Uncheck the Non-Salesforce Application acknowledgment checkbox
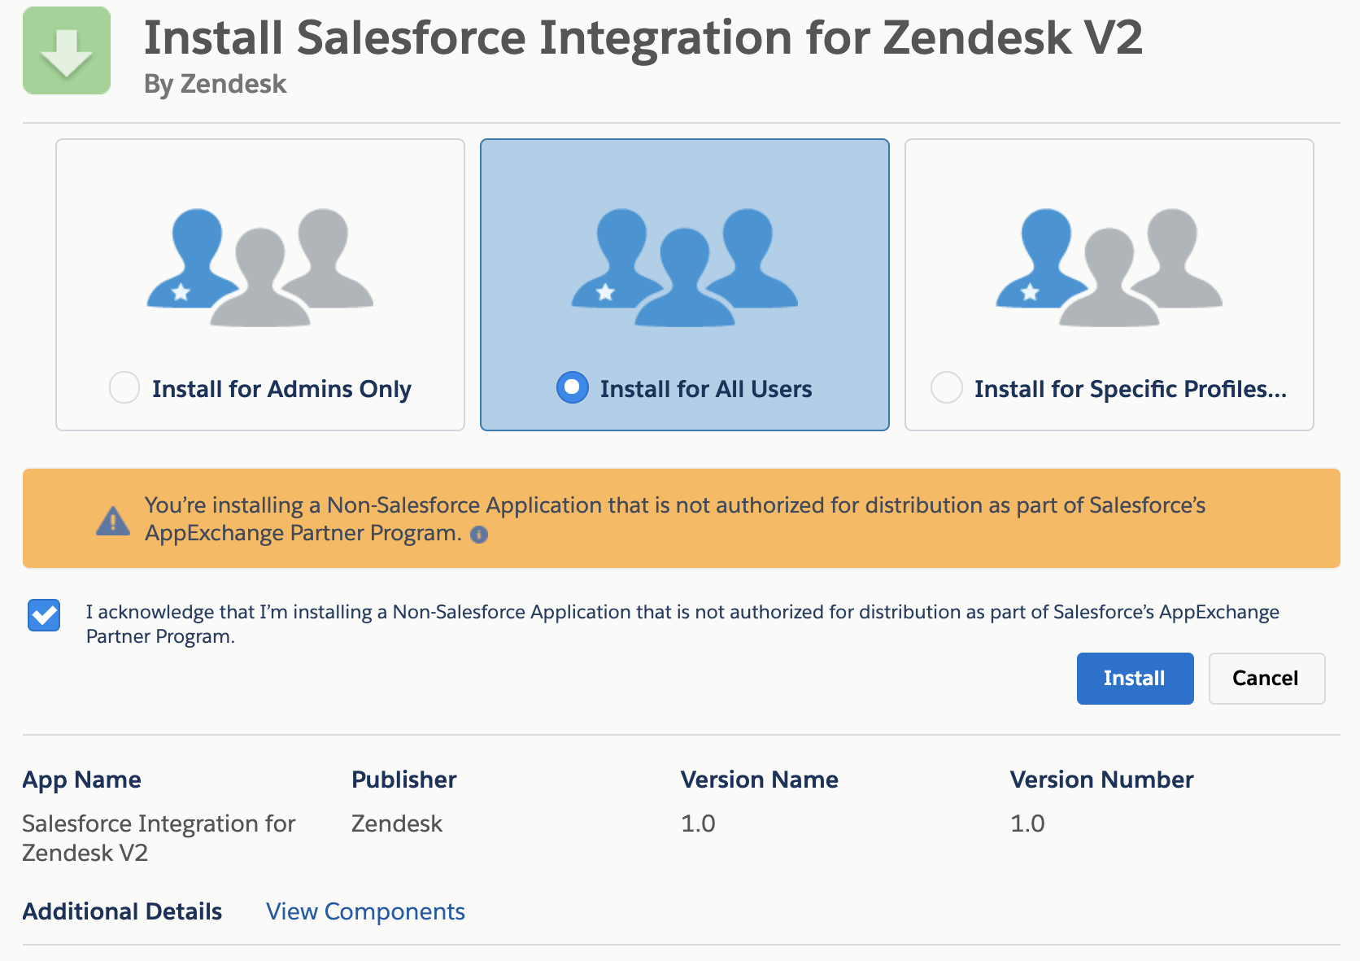The width and height of the screenshot is (1360, 961). [43, 616]
